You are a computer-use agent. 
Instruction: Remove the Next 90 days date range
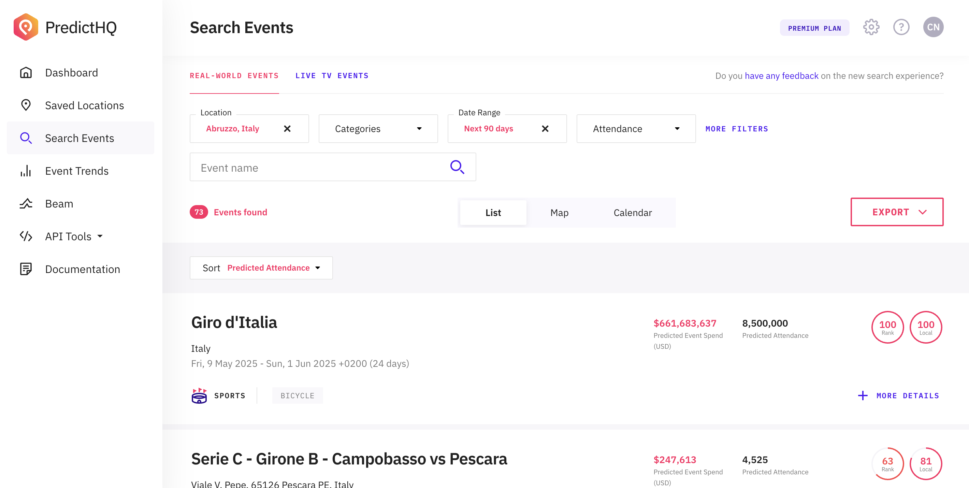[545, 129]
